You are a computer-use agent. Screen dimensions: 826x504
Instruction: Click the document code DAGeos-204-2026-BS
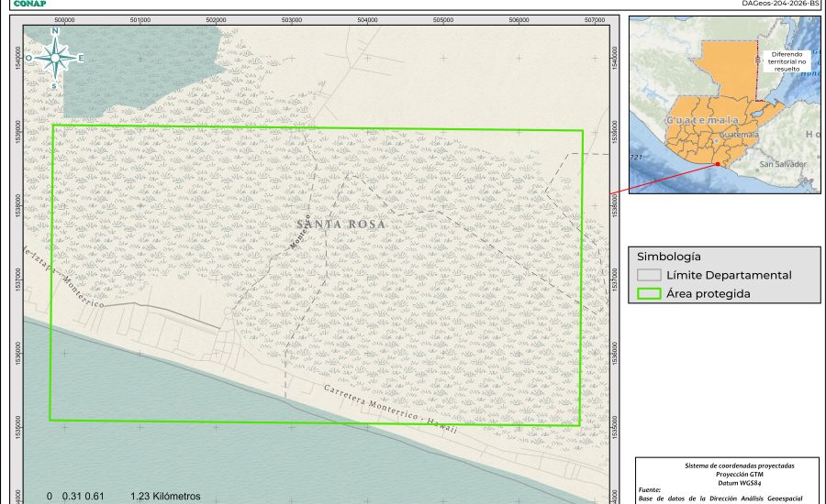point(781,4)
